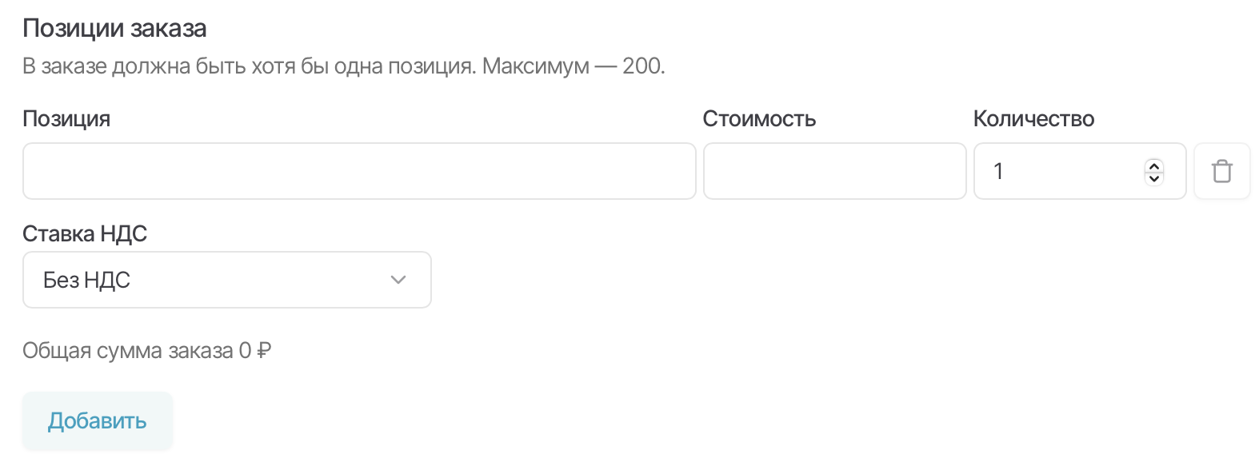Click the Общая сумма заказа text
Viewport: 1259px width, 462px height.
(x=128, y=351)
